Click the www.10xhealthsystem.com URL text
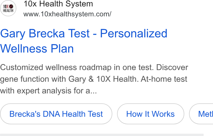Viewport: 213px width, 136px height. (67, 14)
